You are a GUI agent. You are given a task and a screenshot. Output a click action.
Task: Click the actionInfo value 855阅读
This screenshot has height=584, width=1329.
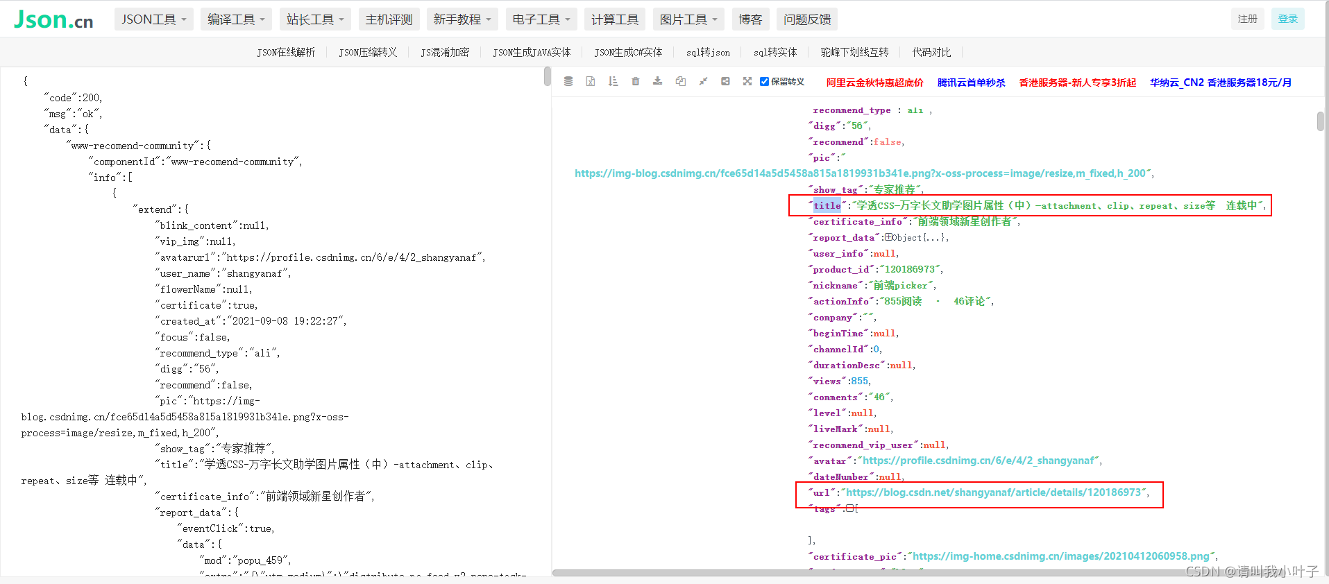point(902,301)
